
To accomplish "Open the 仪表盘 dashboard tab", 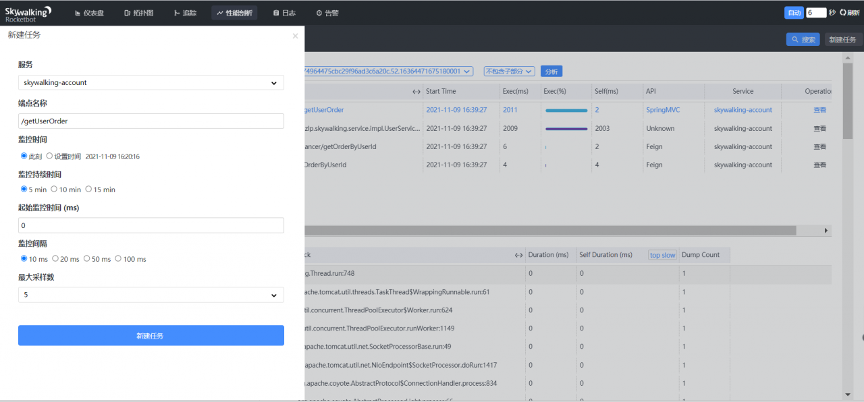I will (x=89, y=13).
